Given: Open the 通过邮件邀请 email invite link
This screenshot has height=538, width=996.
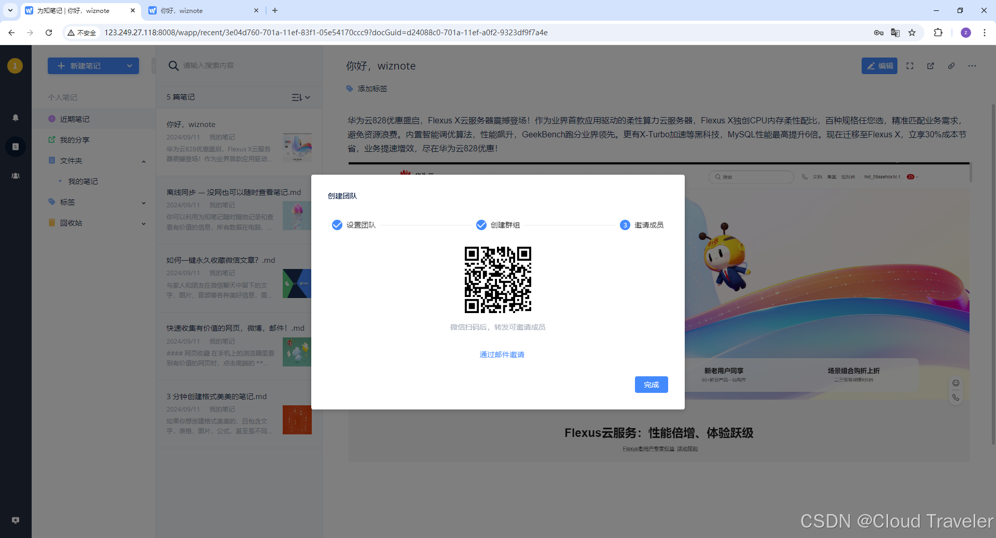Looking at the screenshot, I should pos(501,355).
